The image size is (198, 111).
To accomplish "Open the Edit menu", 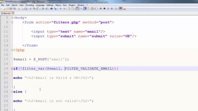I will [8, 5].
